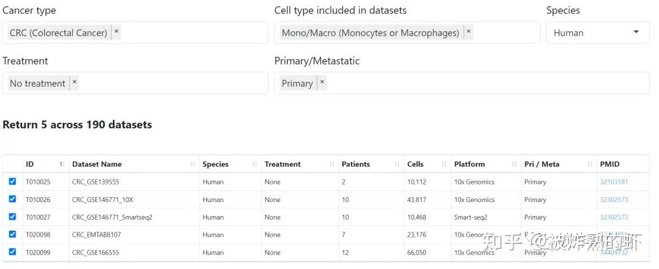Remove the Primary filter tag
This screenshot has width=659, height=269.
click(322, 83)
